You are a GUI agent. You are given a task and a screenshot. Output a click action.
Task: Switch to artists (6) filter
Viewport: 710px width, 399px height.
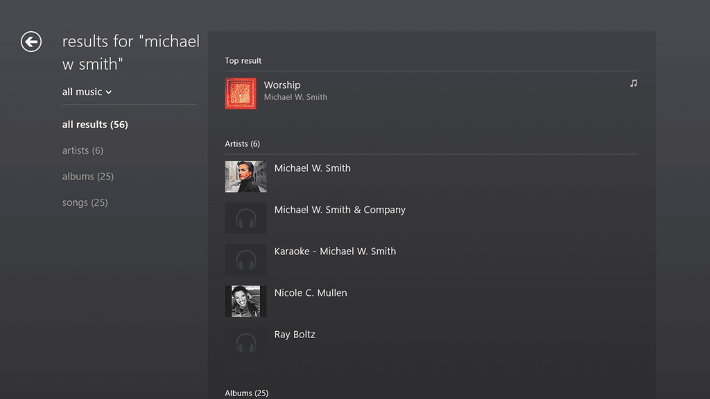83,150
